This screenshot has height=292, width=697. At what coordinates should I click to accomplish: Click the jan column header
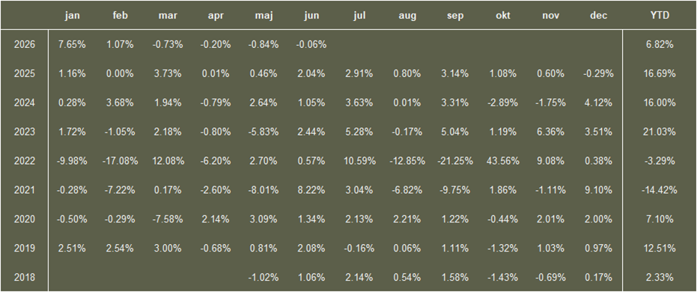(72, 16)
